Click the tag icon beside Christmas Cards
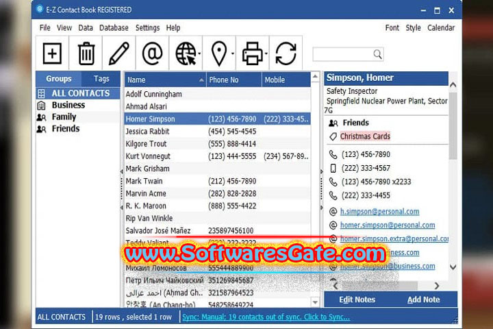The image size is (493, 329). (333, 136)
